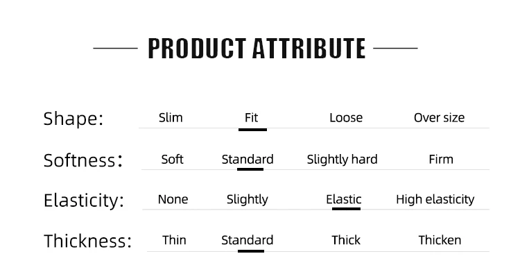Screen dimensions: 520x272
Task: Select the Slightly hard softness option
Action: [342, 160]
